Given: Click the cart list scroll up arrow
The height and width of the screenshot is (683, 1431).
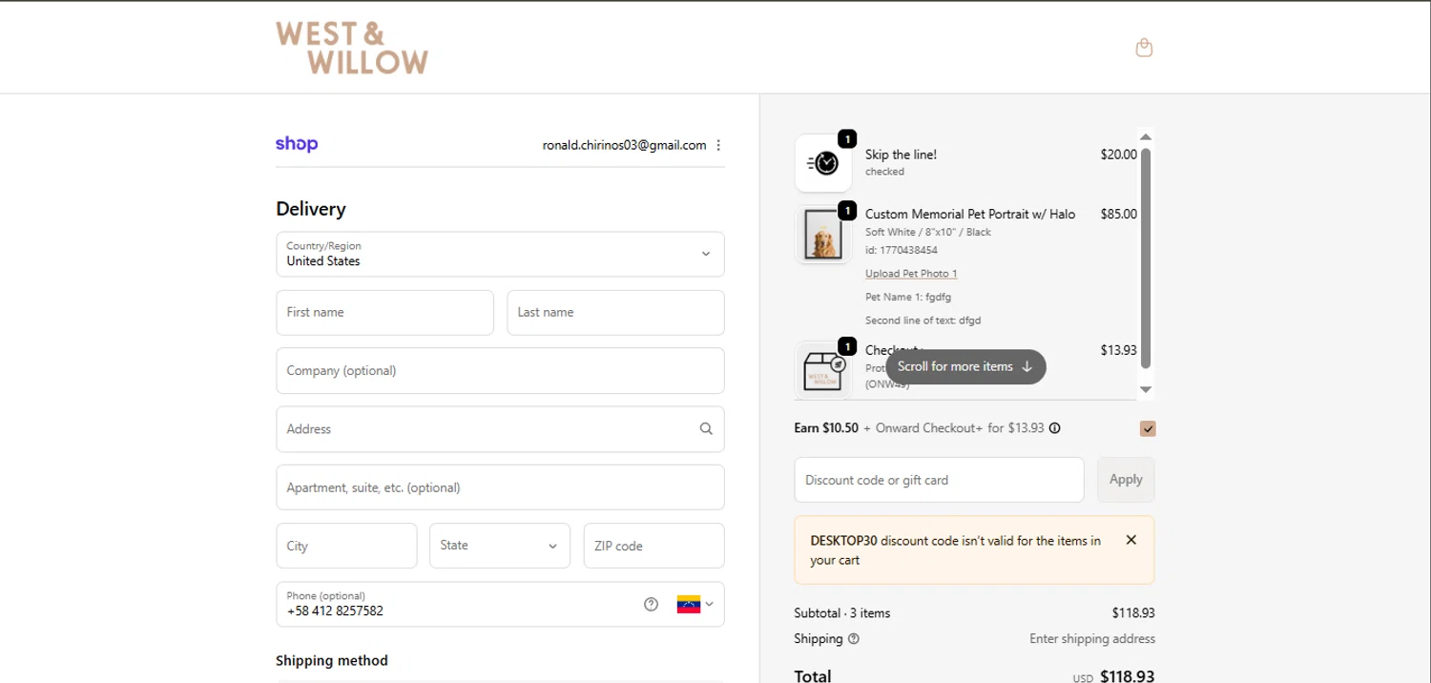Looking at the screenshot, I should coord(1146,137).
